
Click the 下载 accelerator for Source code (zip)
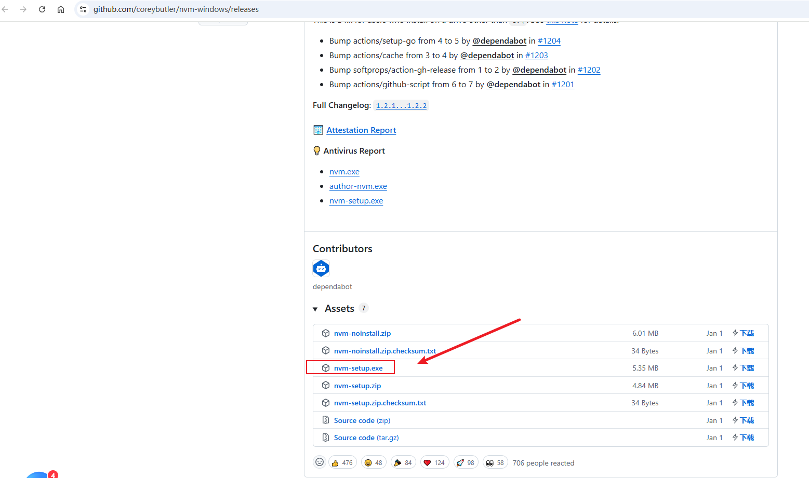743,420
